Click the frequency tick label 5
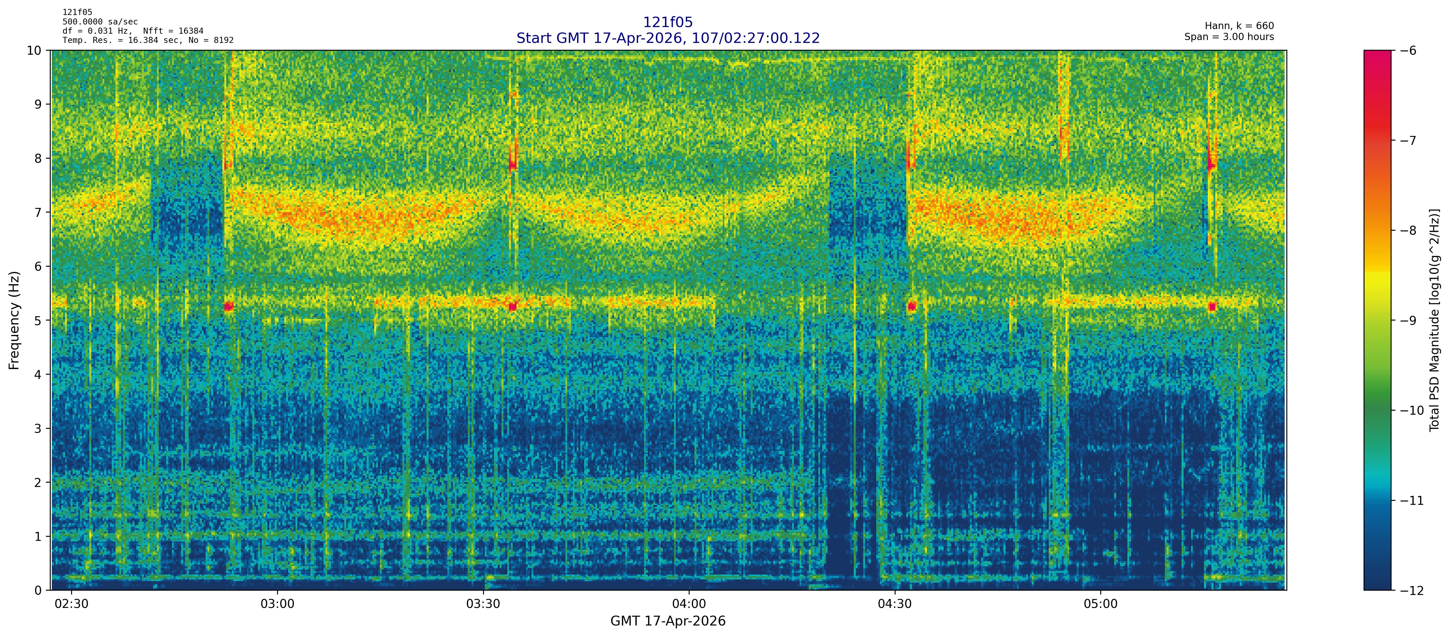Screen dimensions: 1450x637 (38, 320)
